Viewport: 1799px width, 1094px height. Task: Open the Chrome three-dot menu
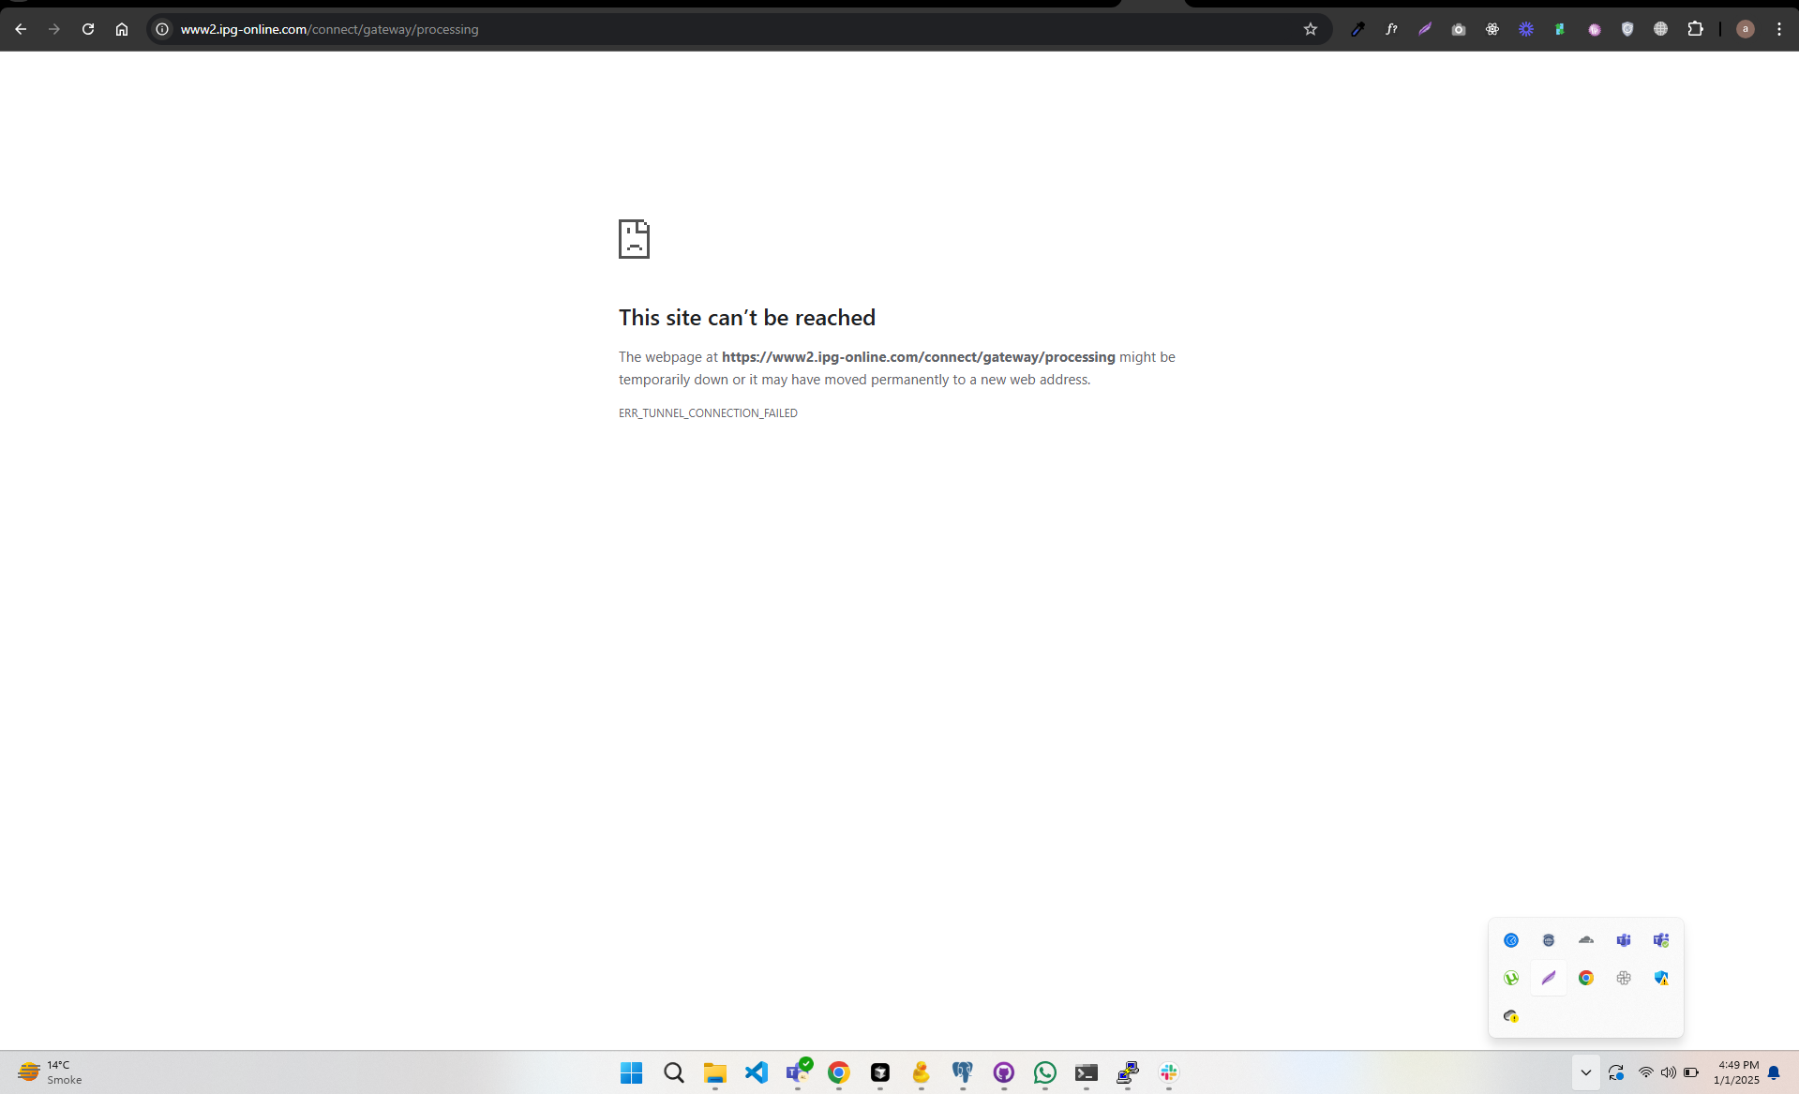1778,29
